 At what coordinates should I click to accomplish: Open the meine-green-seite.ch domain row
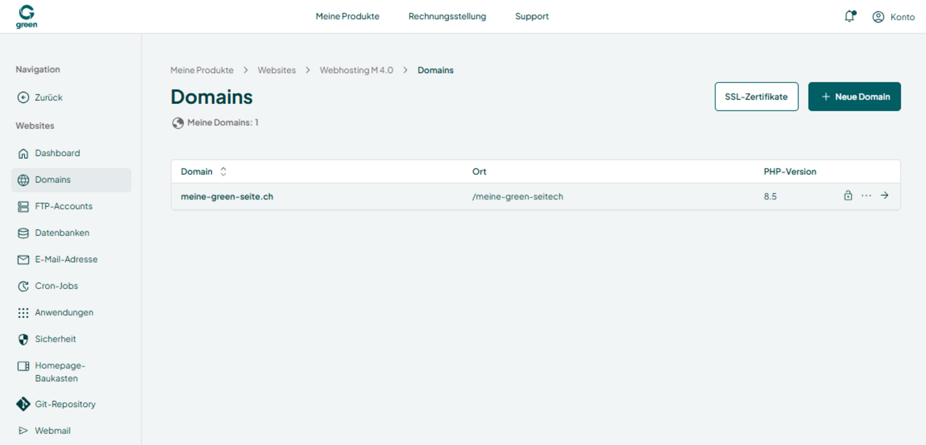(536, 196)
